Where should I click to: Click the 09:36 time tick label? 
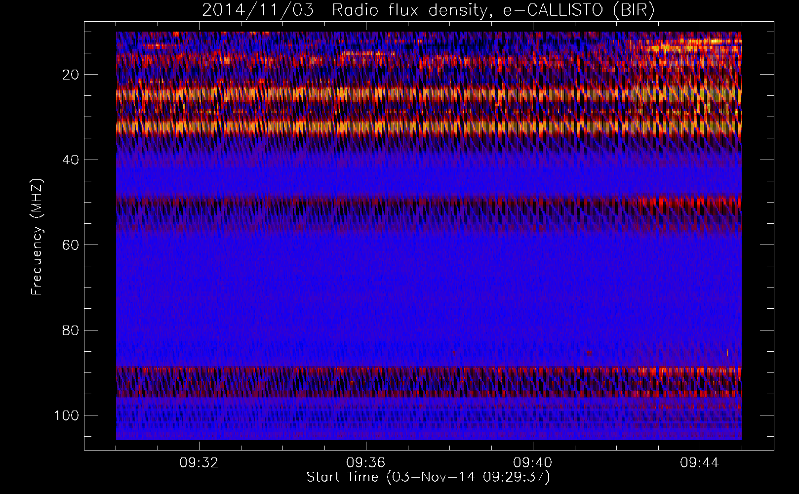coord(366,463)
